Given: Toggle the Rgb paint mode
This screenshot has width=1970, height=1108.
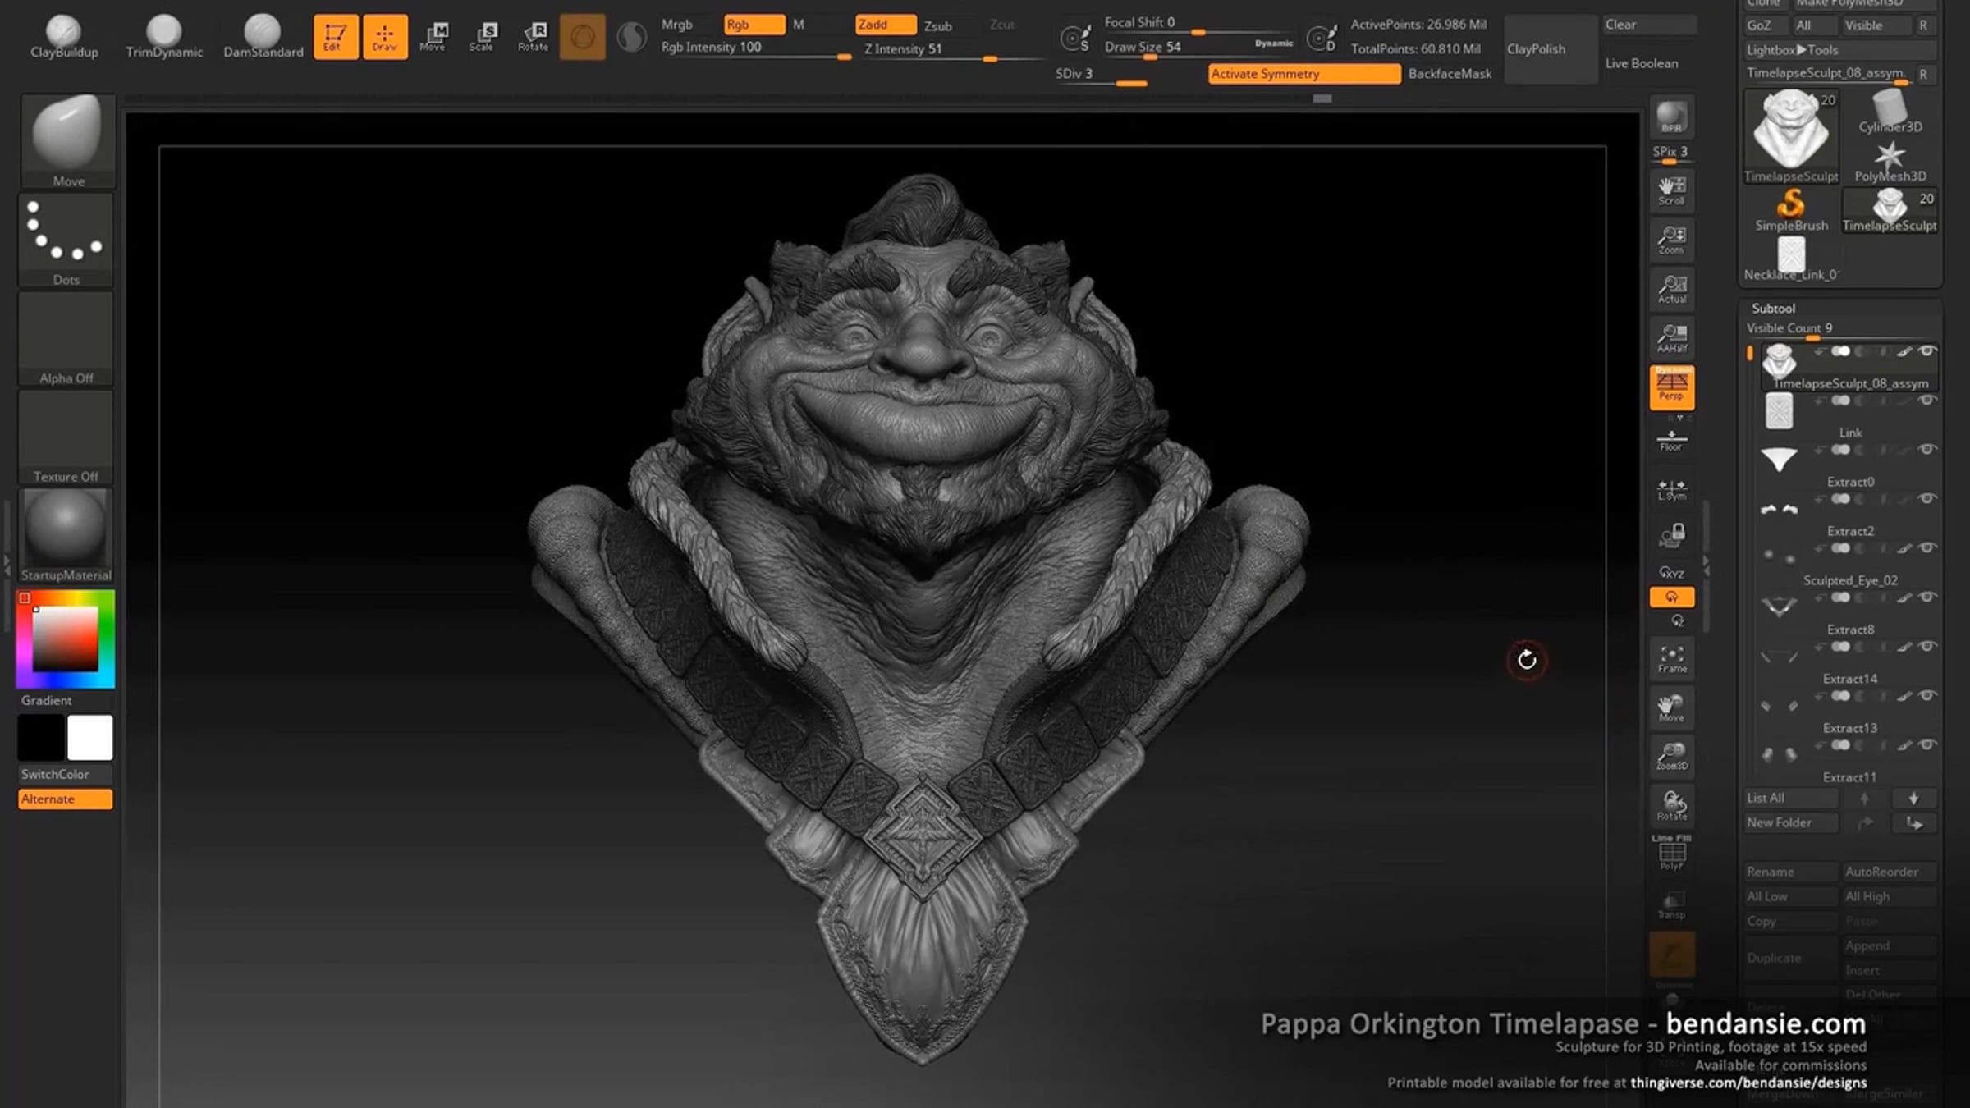Looking at the screenshot, I should pyautogui.click(x=754, y=25).
